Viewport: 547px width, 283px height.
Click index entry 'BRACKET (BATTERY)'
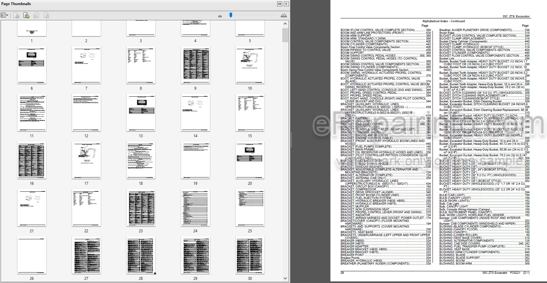(355, 119)
